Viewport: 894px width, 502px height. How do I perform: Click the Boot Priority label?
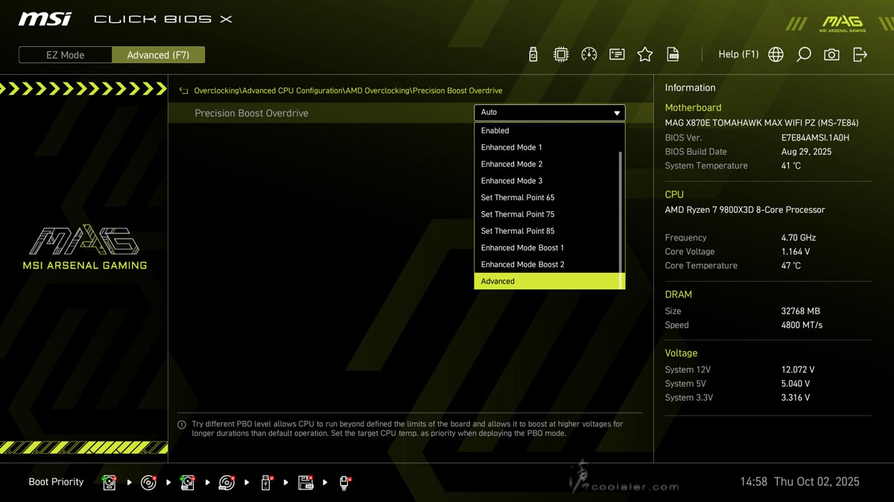tap(56, 482)
